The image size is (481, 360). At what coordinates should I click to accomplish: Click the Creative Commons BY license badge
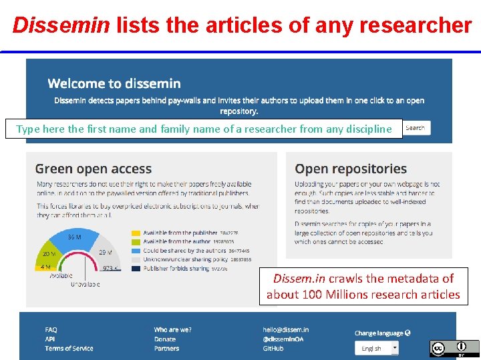pyautogui.click(x=454, y=349)
